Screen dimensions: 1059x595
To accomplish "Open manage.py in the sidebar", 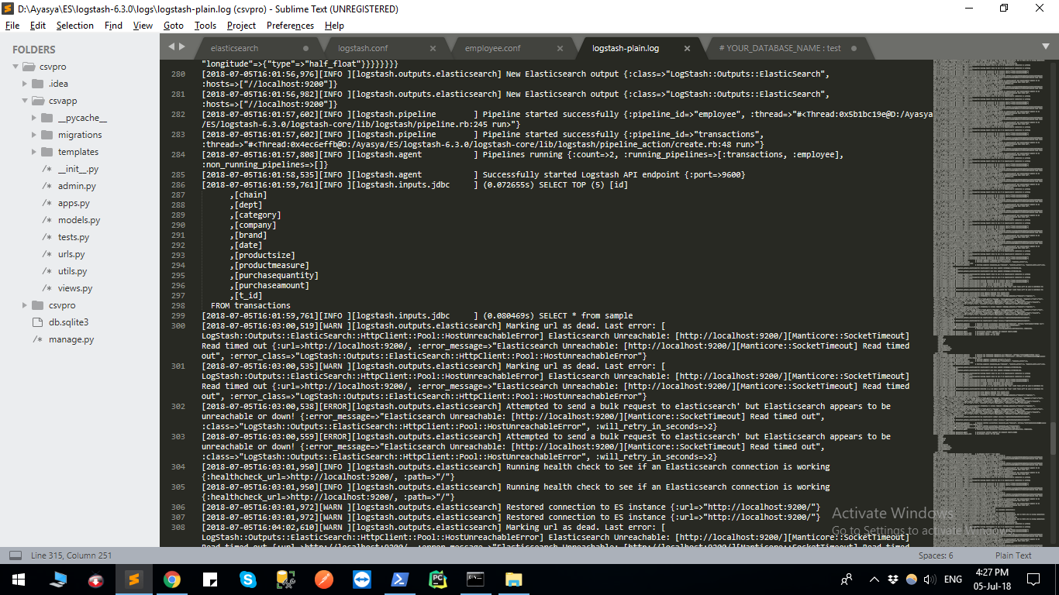I will [x=71, y=339].
